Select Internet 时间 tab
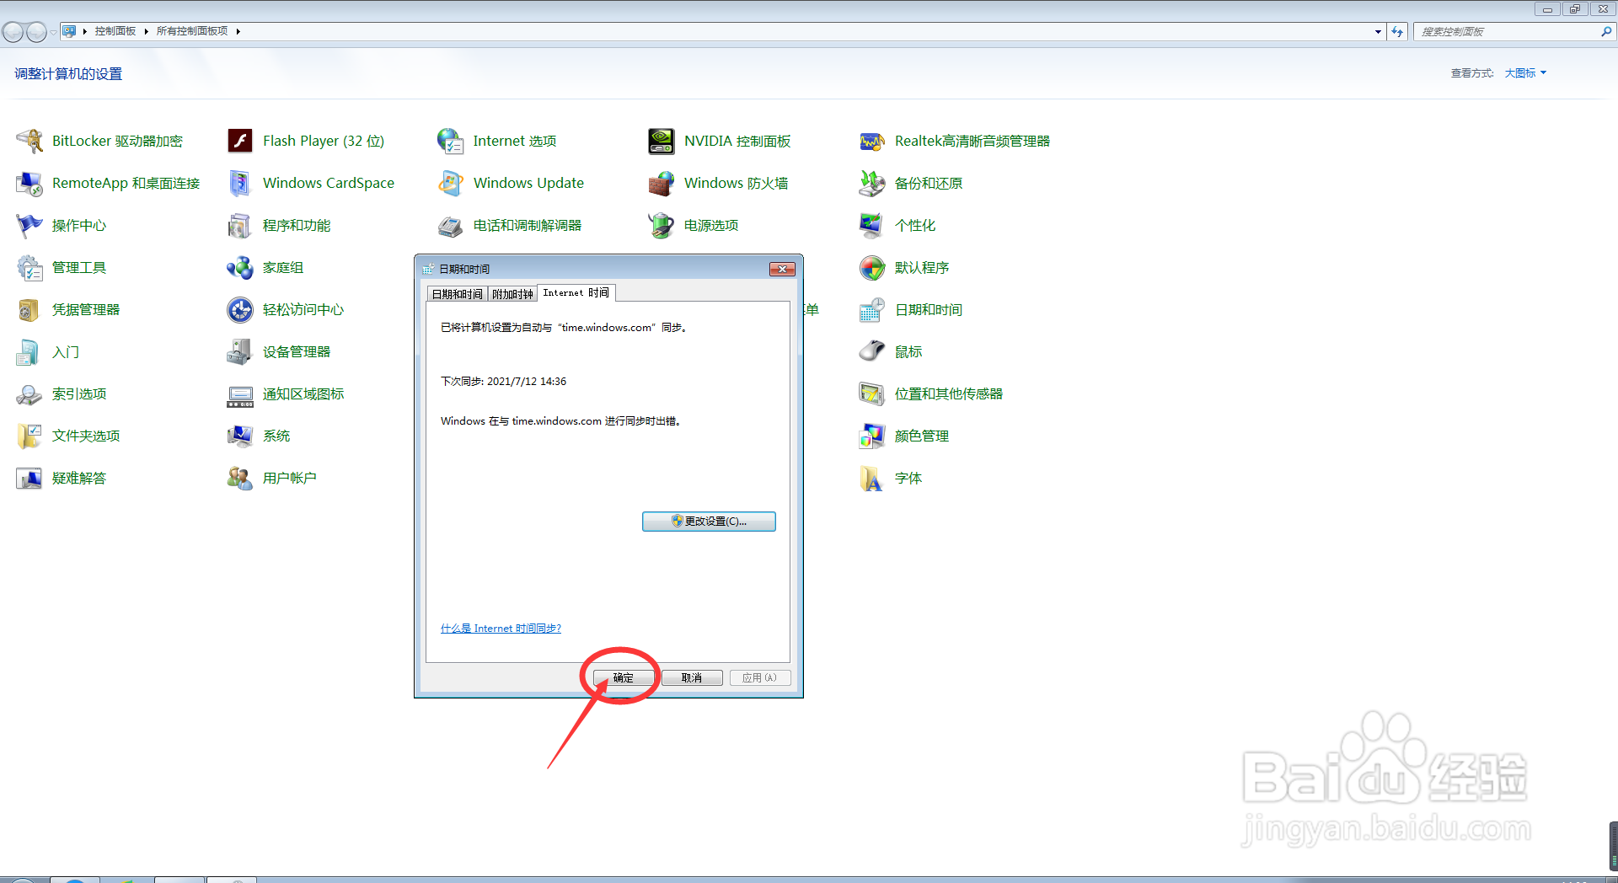Screen dimensions: 1618x883 576,292
